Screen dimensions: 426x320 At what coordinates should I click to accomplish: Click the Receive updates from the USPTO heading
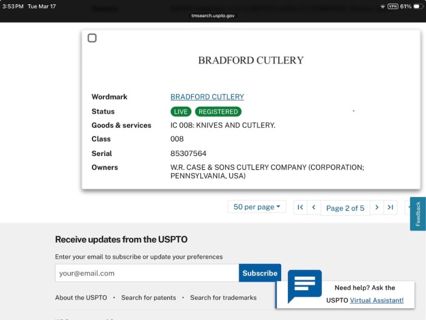coord(121,240)
